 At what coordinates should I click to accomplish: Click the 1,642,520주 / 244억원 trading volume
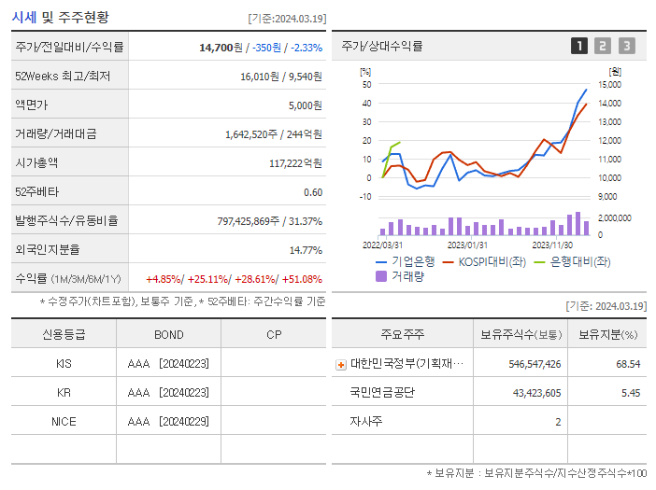click(x=274, y=134)
